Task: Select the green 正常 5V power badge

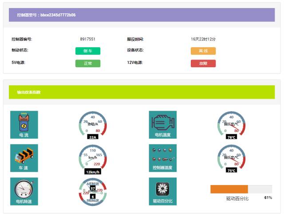Action: tap(88, 63)
